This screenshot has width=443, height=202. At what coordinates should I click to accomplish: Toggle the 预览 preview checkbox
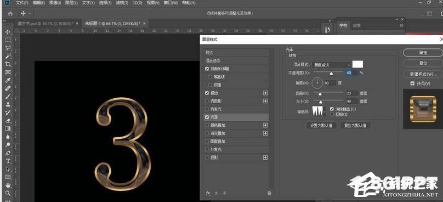[x=412, y=83]
